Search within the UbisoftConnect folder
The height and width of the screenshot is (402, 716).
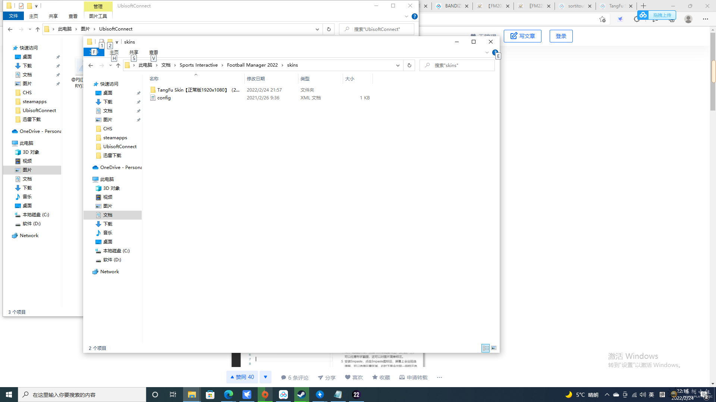pos(377,29)
